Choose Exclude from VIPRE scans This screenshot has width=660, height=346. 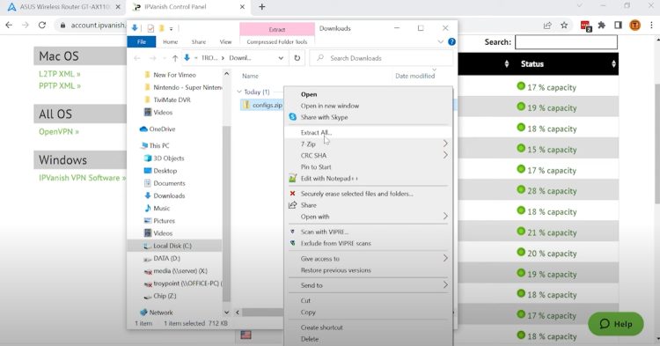click(335, 243)
